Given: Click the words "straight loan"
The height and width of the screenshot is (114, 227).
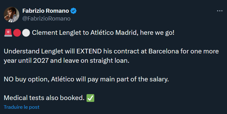Looking at the screenshot, I should [x=109, y=61].
